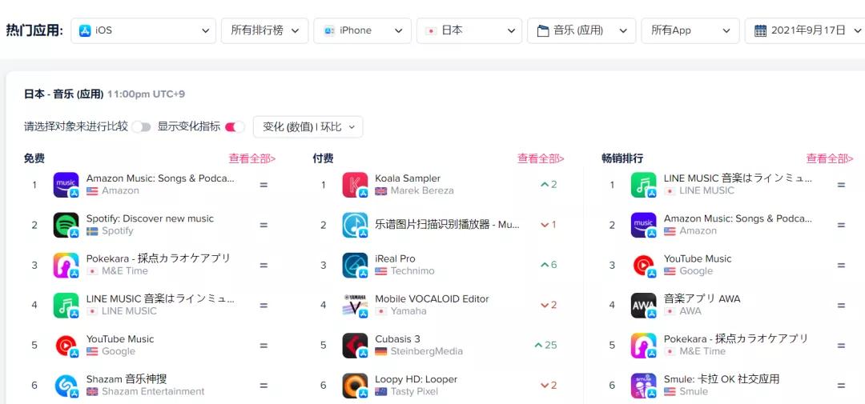Viewport: 865px width, 404px height.
Task: Open Amazon Music icon in free chart
Action: click(66, 185)
